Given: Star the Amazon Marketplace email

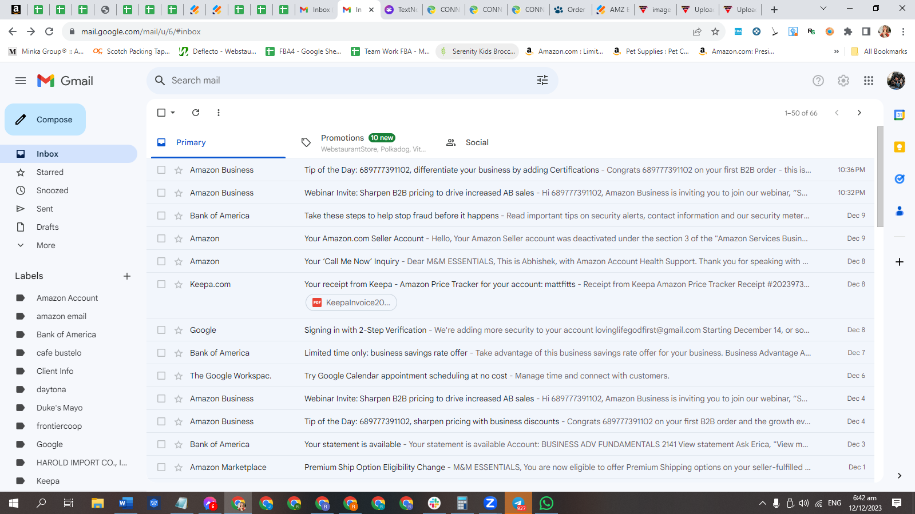Looking at the screenshot, I should pos(179,467).
